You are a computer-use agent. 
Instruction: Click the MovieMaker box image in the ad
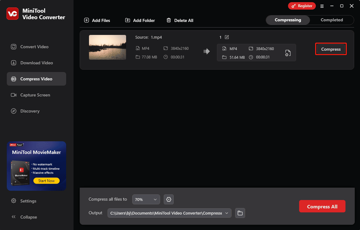(x=20, y=172)
